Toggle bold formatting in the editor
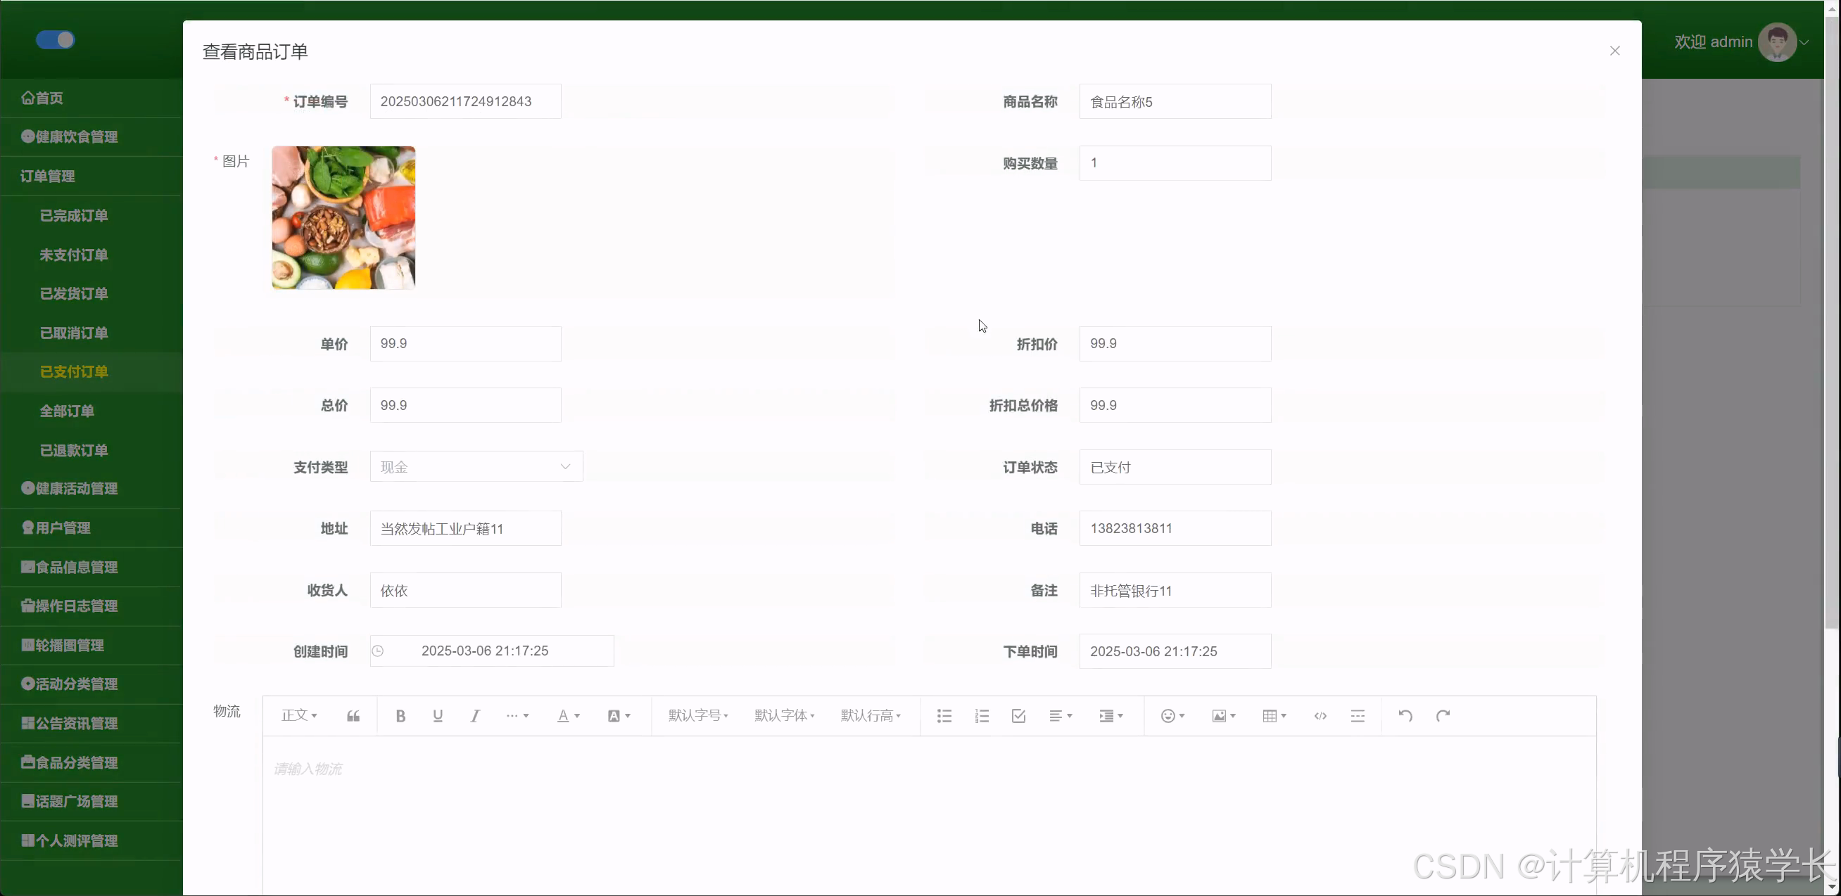Screen dimensions: 1841x896 tap(400, 715)
